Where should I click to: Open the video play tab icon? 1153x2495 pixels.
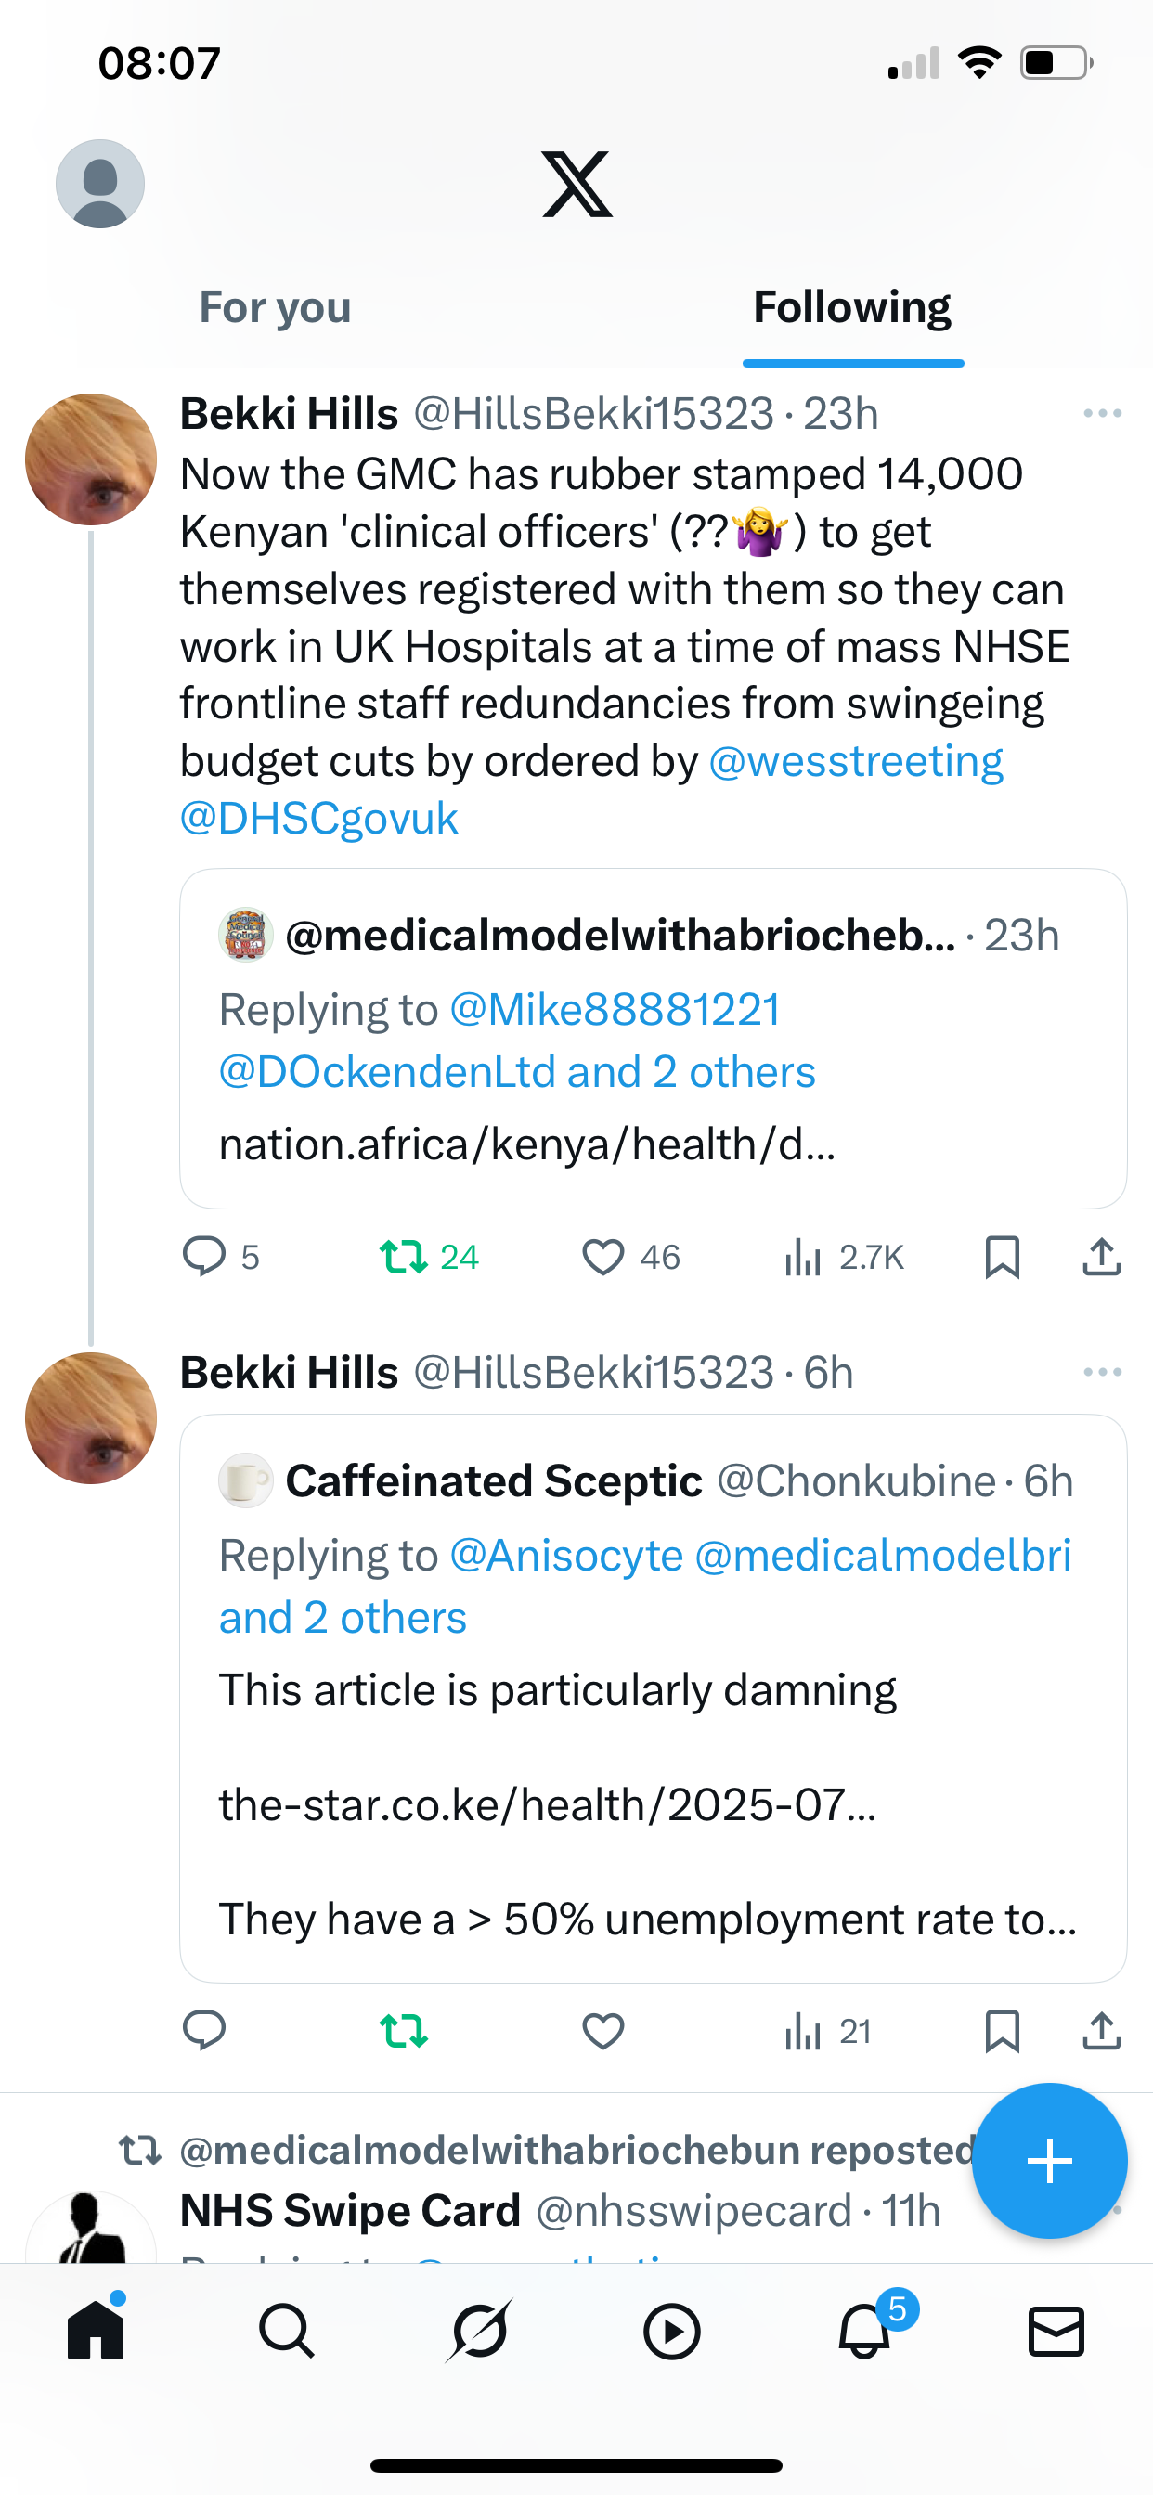click(x=671, y=2331)
